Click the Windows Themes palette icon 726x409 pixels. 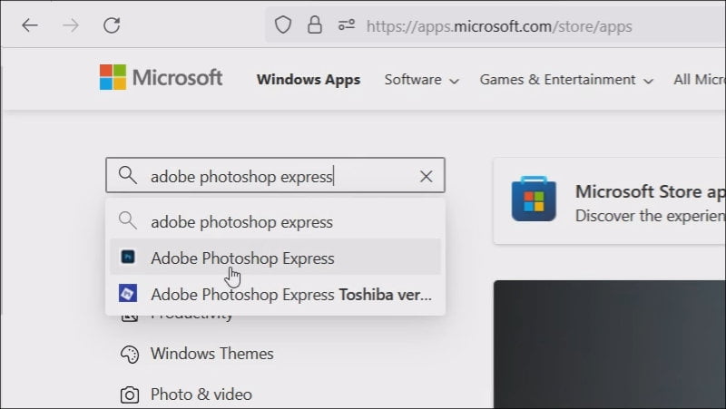[x=130, y=355]
